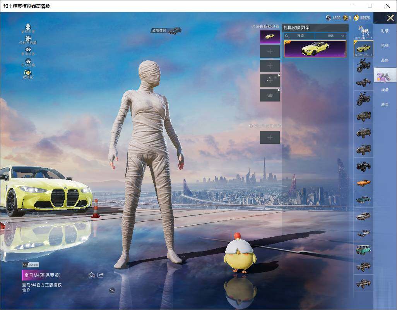Screen dimensions: 397x310
Task: Select the silver sedan thumbnail
Action: tap(363, 216)
